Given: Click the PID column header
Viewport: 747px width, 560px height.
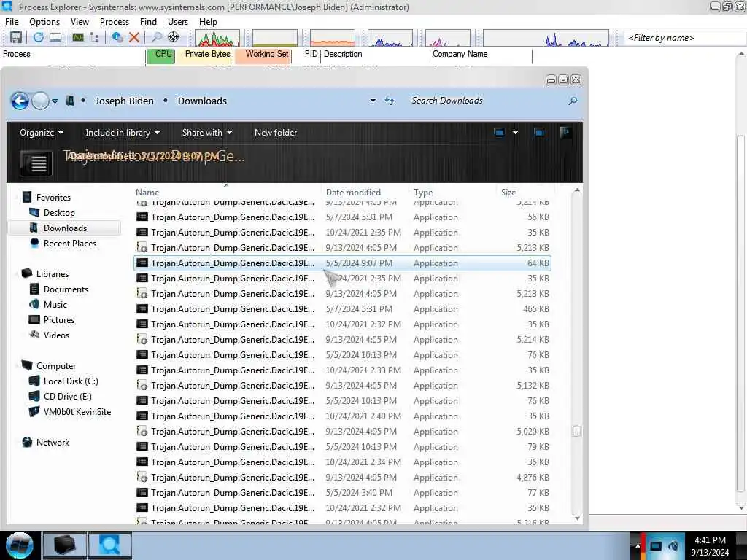Looking at the screenshot, I should point(311,54).
